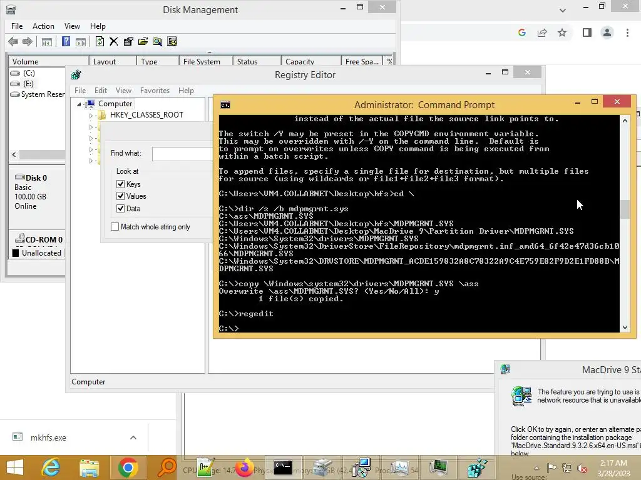The image size is (641, 480).
Task: Uncheck the Values checkbox in Find dialog
Action: tap(121, 196)
